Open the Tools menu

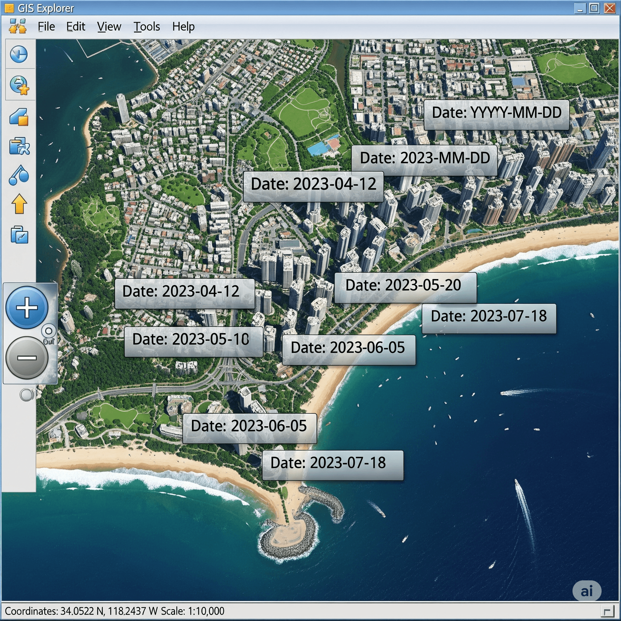(146, 26)
